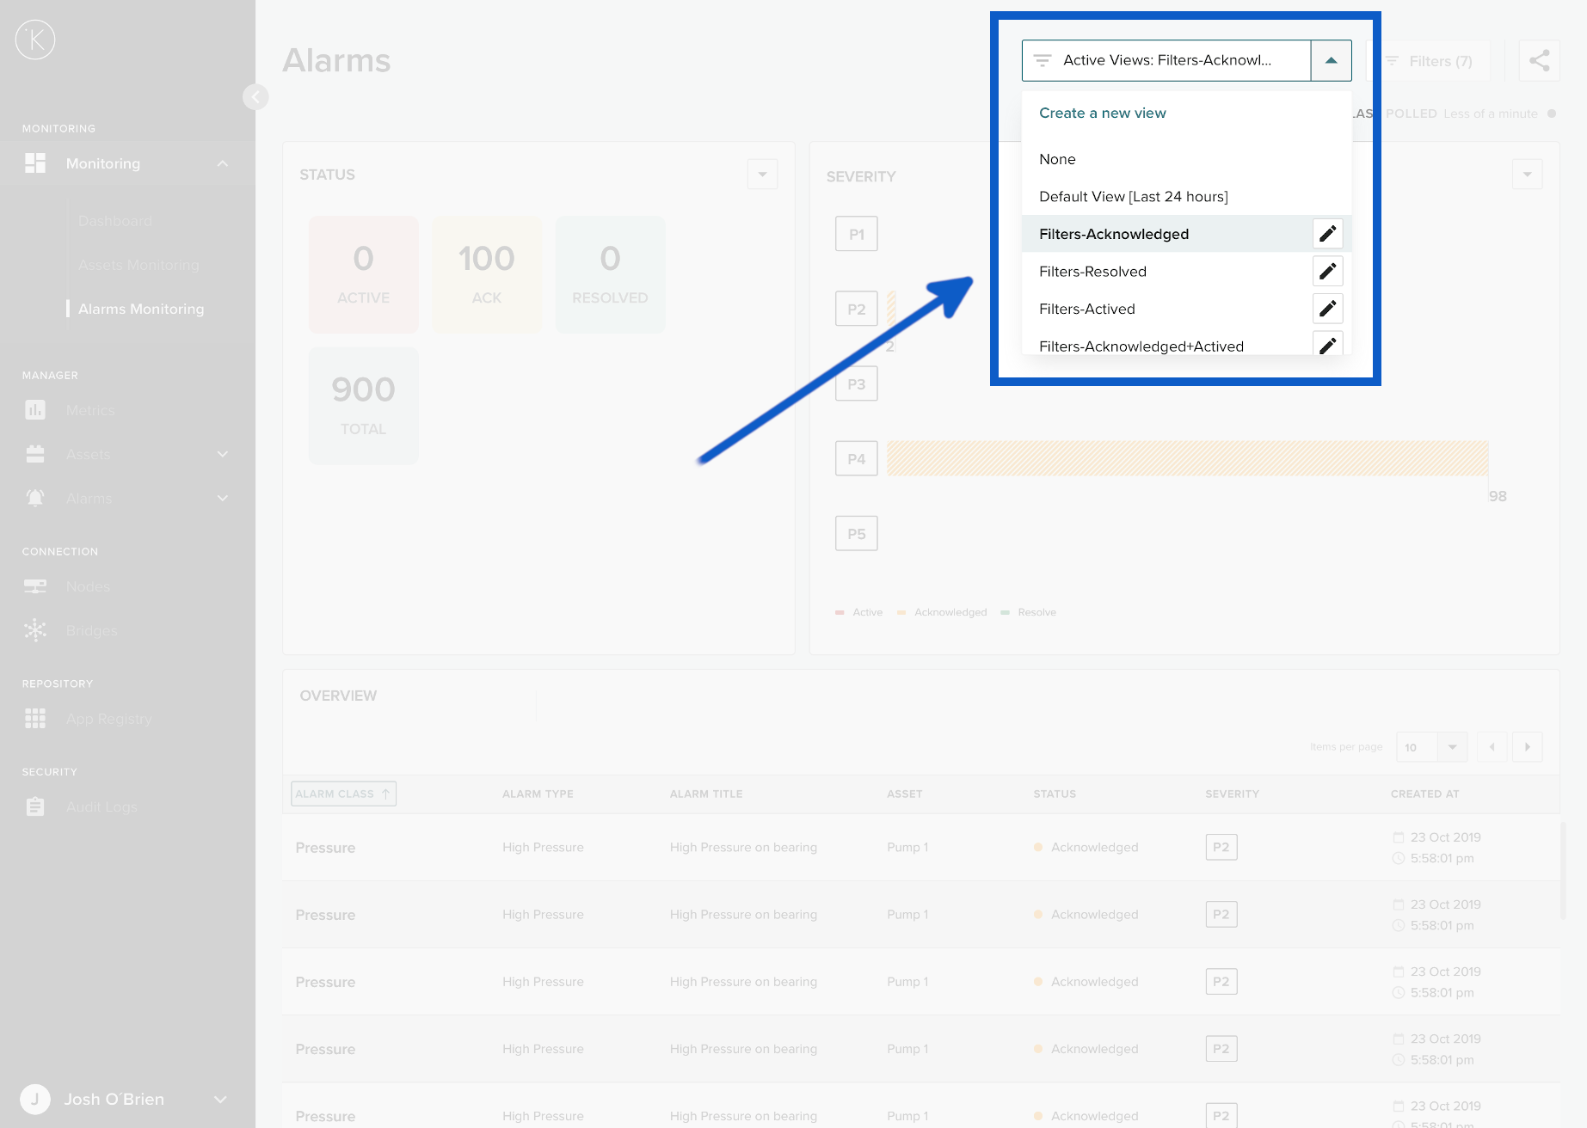Open the Bridges connection page
This screenshot has height=1128, width=1587.
coord(91,631)
